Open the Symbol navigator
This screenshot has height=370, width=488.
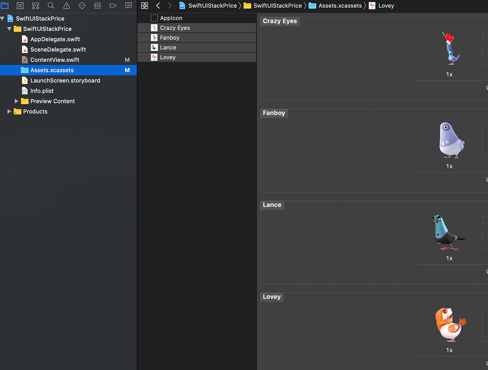pos(35,5)
